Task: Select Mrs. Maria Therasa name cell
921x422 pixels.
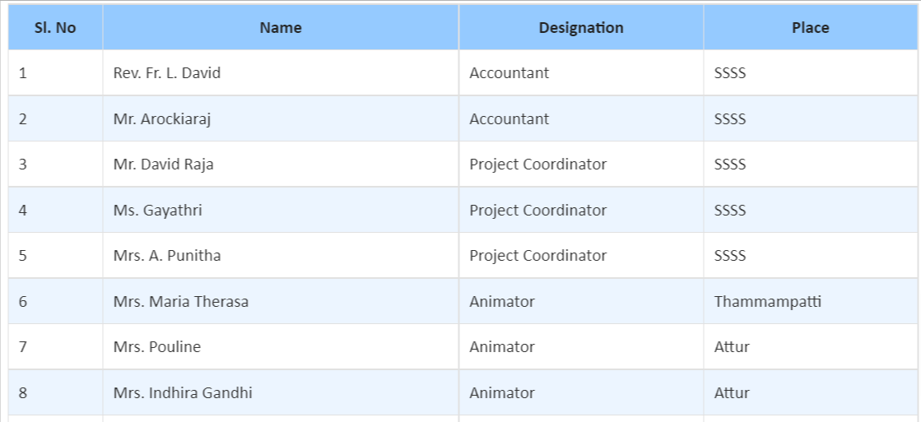Action: point(281,302)
